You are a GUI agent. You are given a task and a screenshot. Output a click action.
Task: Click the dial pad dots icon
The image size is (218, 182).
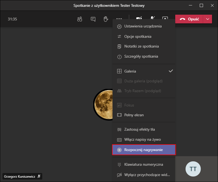pos(119,165)
